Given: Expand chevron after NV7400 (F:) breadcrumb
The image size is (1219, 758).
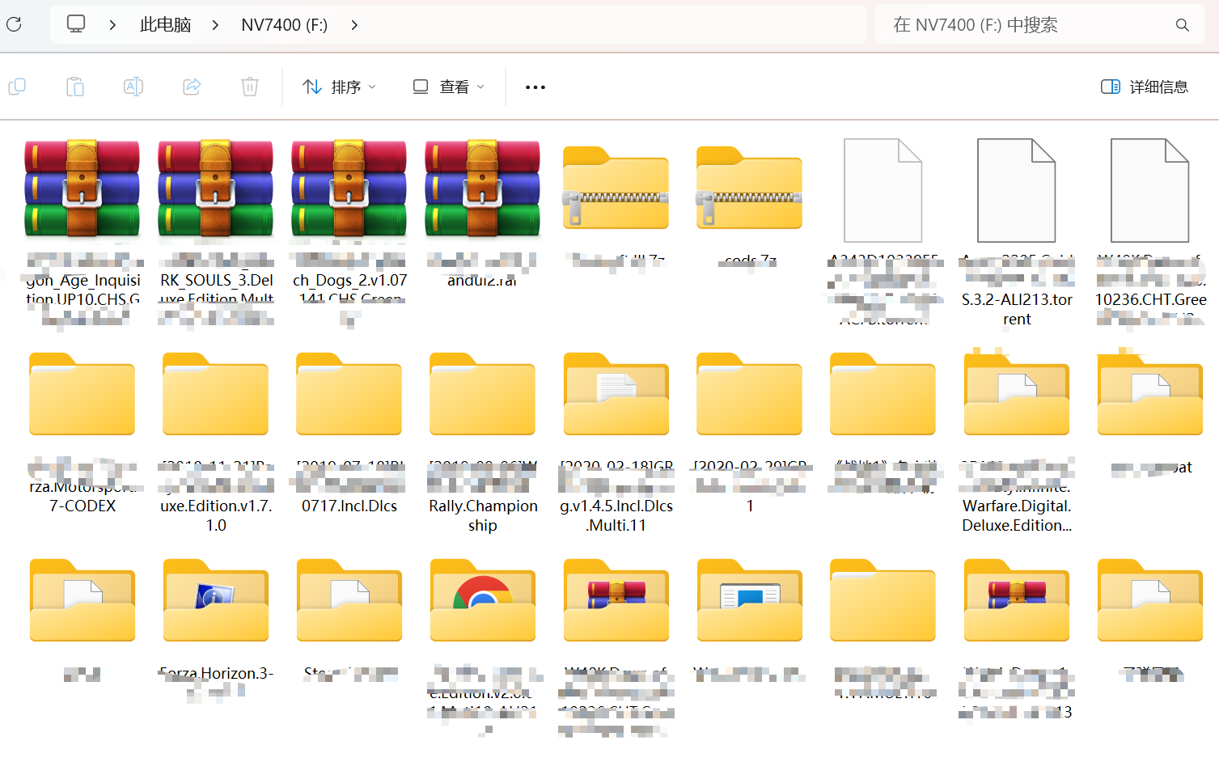Looking at the screenshot, I should (x=354, y=25).
